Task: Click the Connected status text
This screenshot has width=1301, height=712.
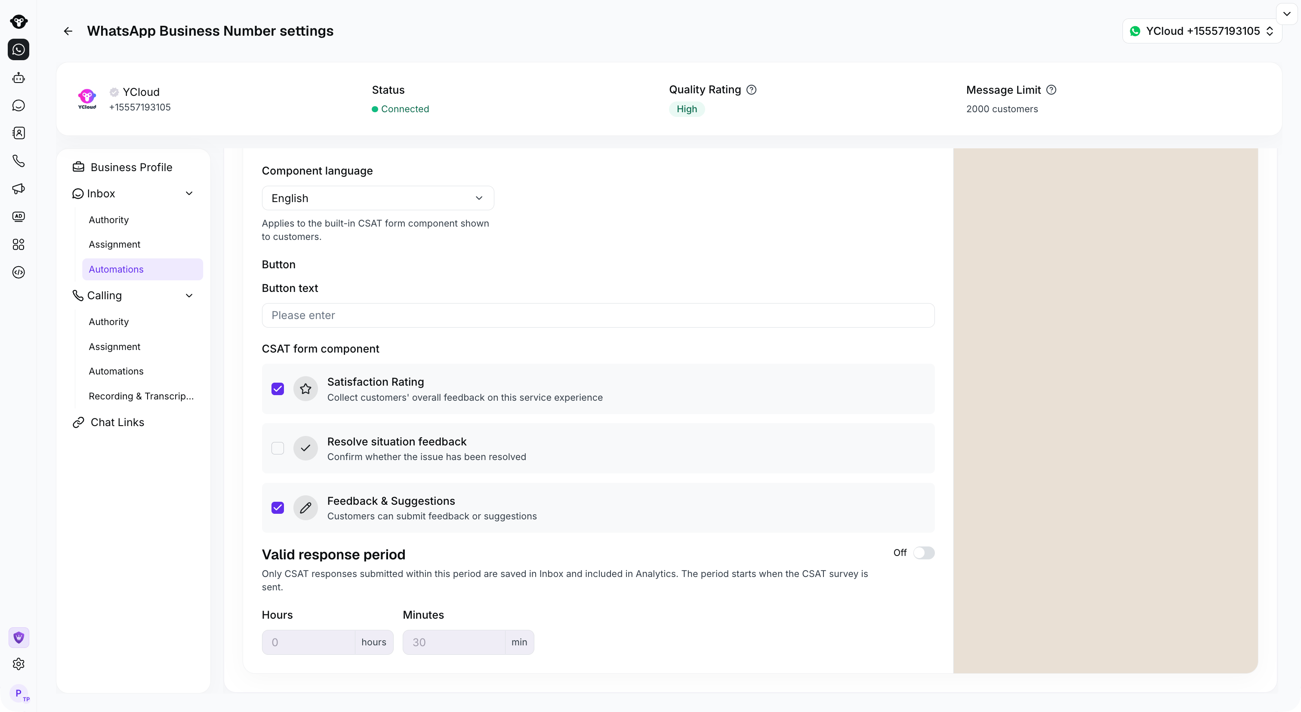Action: pos(405,109)
